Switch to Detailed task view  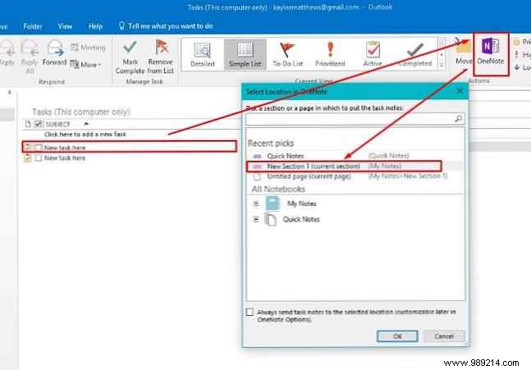(x=203, y=54)
